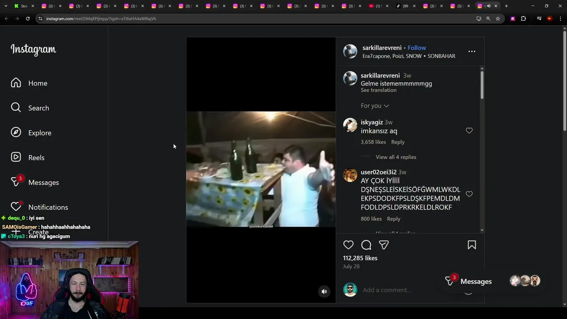Follow sarkillarevreni
The width and height of the screenshot is (567, 319).
pos(417,48)
